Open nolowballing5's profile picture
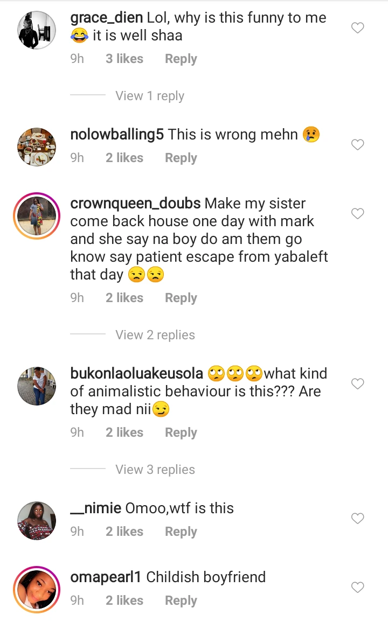388x629 pixels. pos(37,147)
